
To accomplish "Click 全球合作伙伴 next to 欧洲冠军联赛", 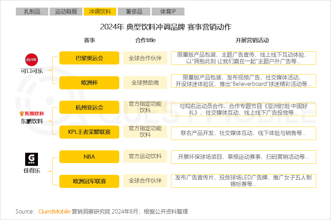I will [145, 181].
